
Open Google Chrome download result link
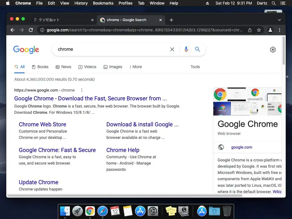click(x=90, y=98)
